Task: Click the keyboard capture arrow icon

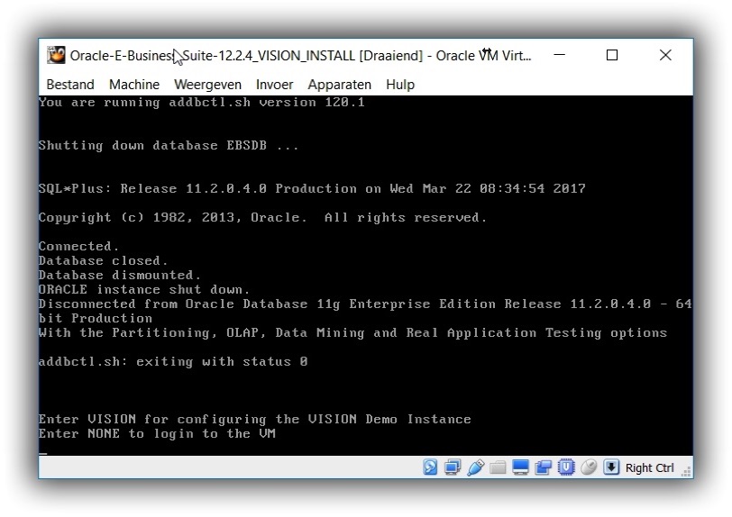Action: pyautogui.click(x=611, y=467)
